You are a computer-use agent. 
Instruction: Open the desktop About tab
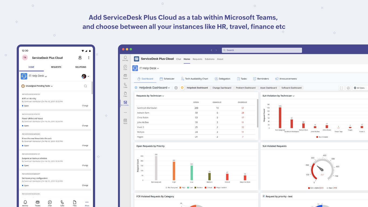220,59
